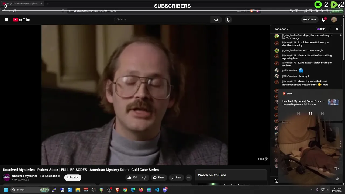
Task: Click the channel avatar beside the title
Action: 6,177
